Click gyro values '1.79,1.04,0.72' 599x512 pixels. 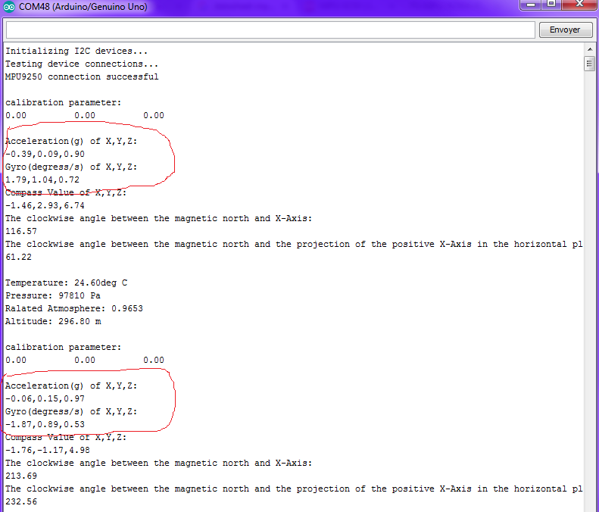click(42, 180)
